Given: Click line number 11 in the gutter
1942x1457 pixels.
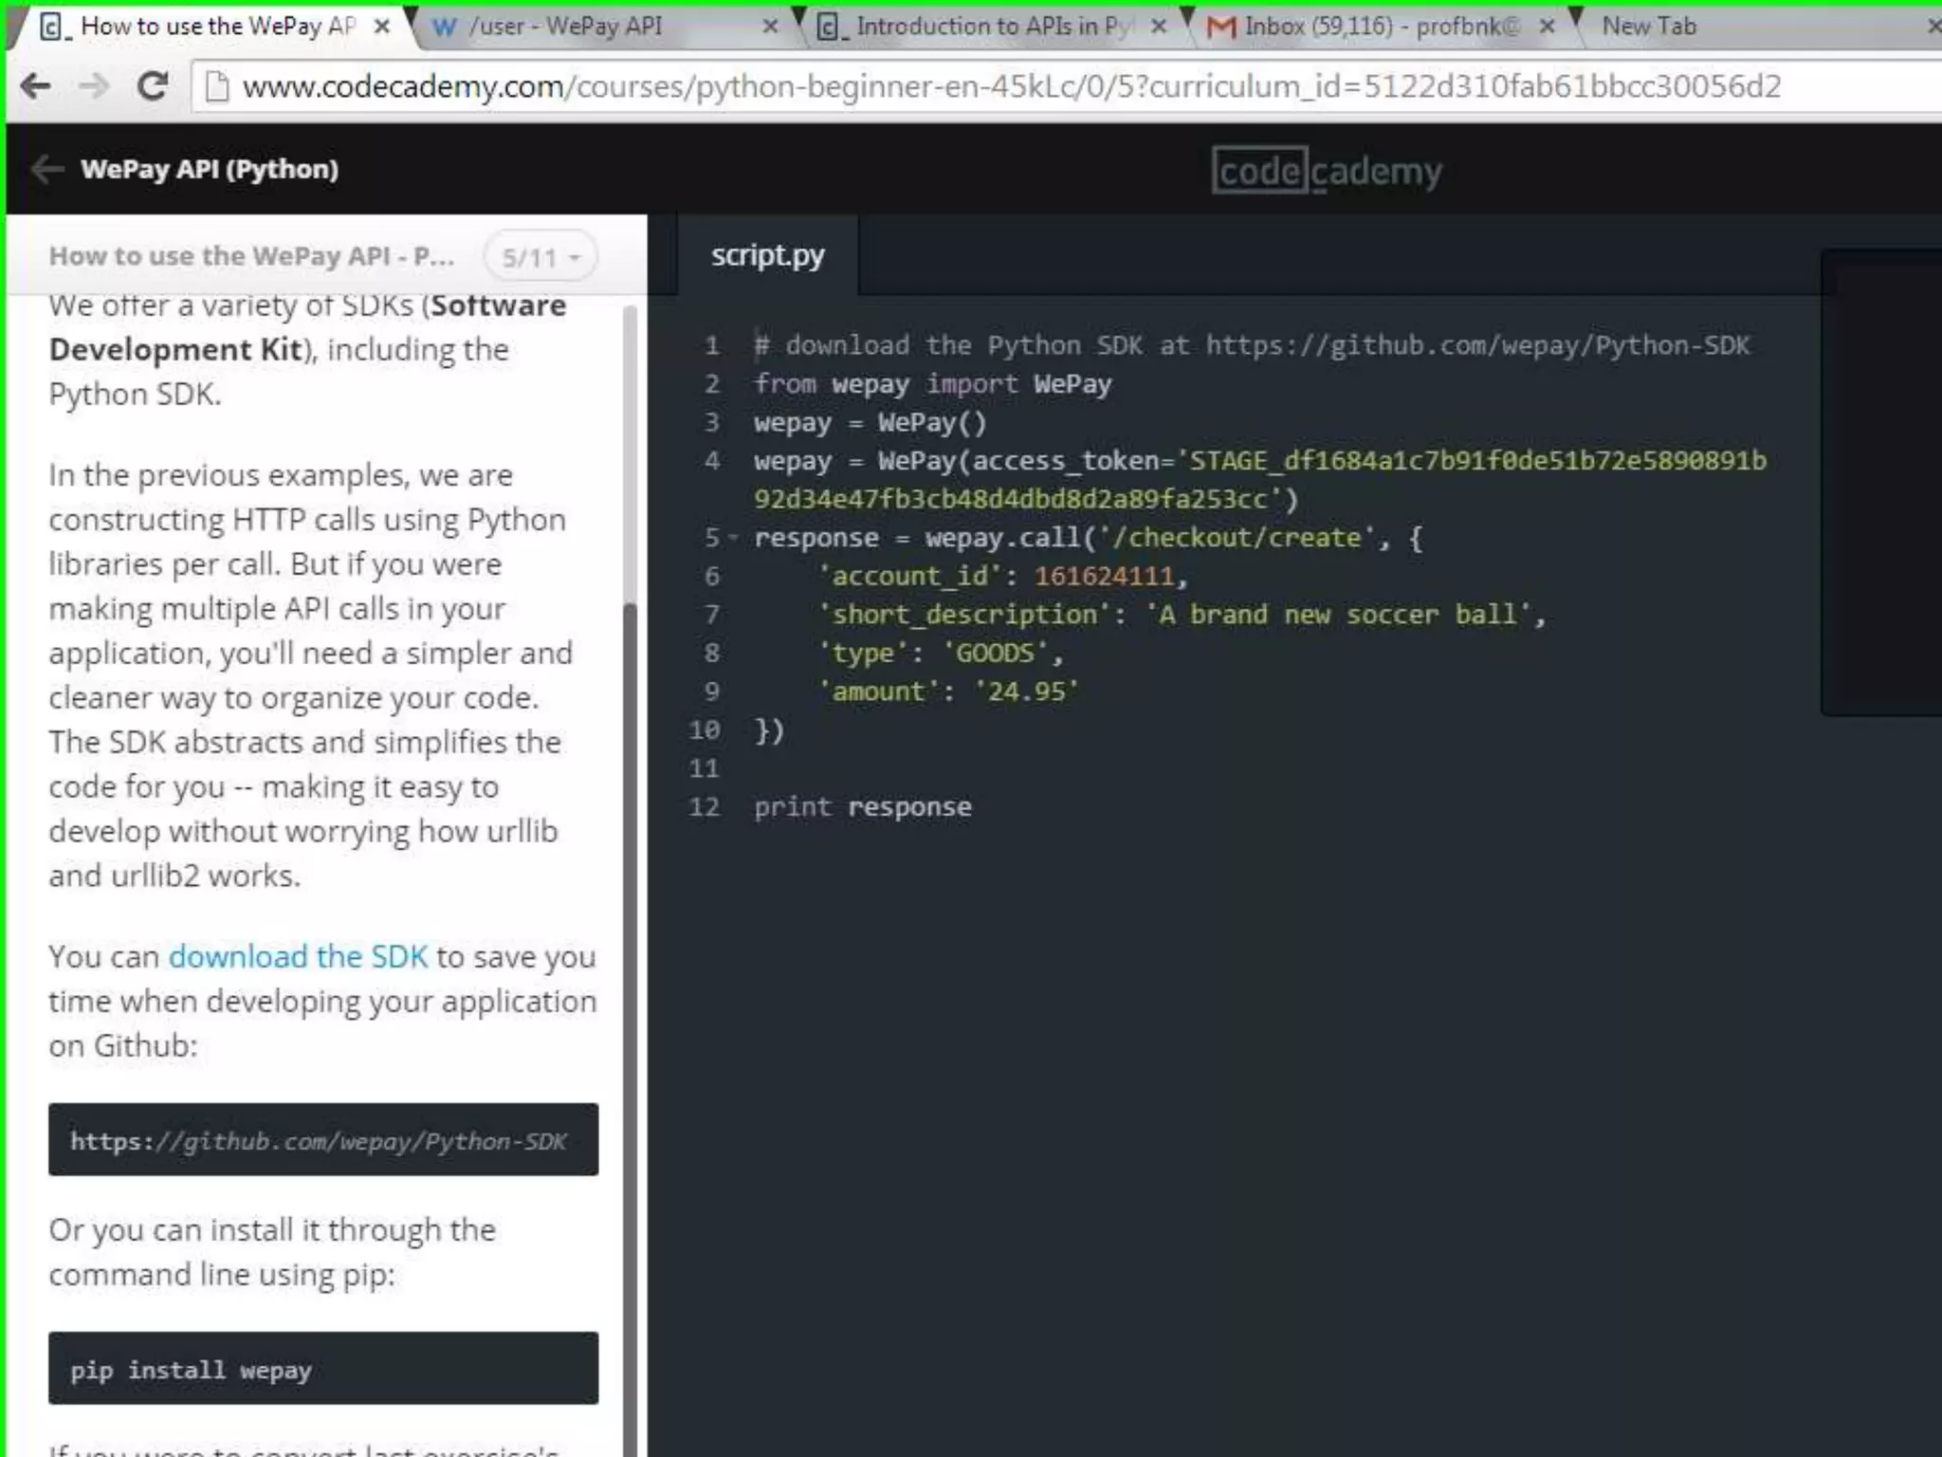Looking at the screenshot, I should pyautogui.click(x=705, y=768).
